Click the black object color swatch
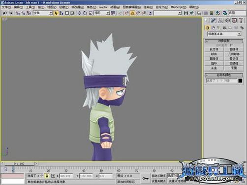The image size is (247, 185). (x=240, y=80)
